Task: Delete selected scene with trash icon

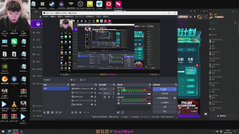Action: tap(48, 113)
